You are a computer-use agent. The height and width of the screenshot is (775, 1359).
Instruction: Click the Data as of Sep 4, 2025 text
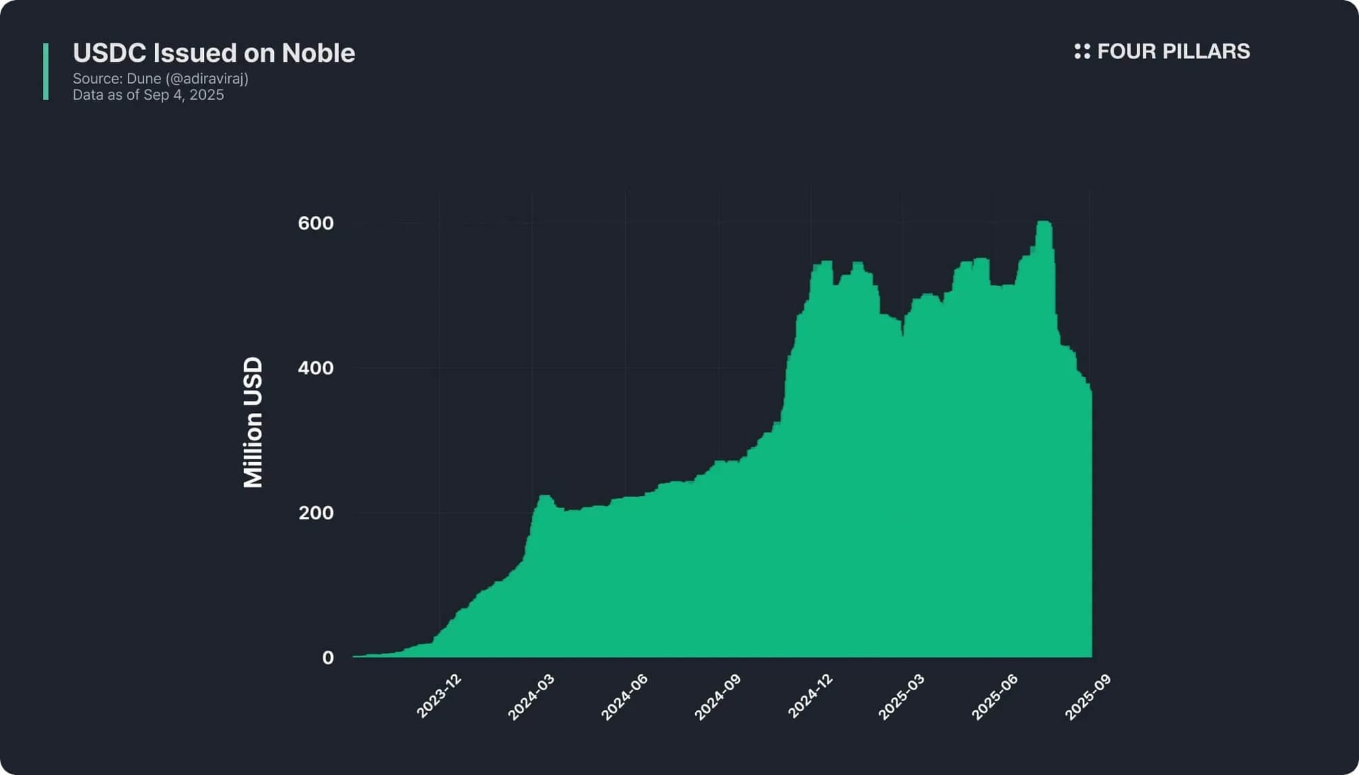[x=148, y=95]
